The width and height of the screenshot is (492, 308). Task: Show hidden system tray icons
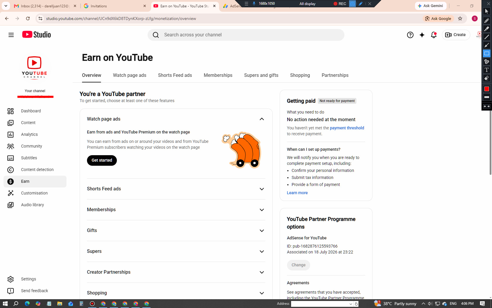[x=423, y=304]
